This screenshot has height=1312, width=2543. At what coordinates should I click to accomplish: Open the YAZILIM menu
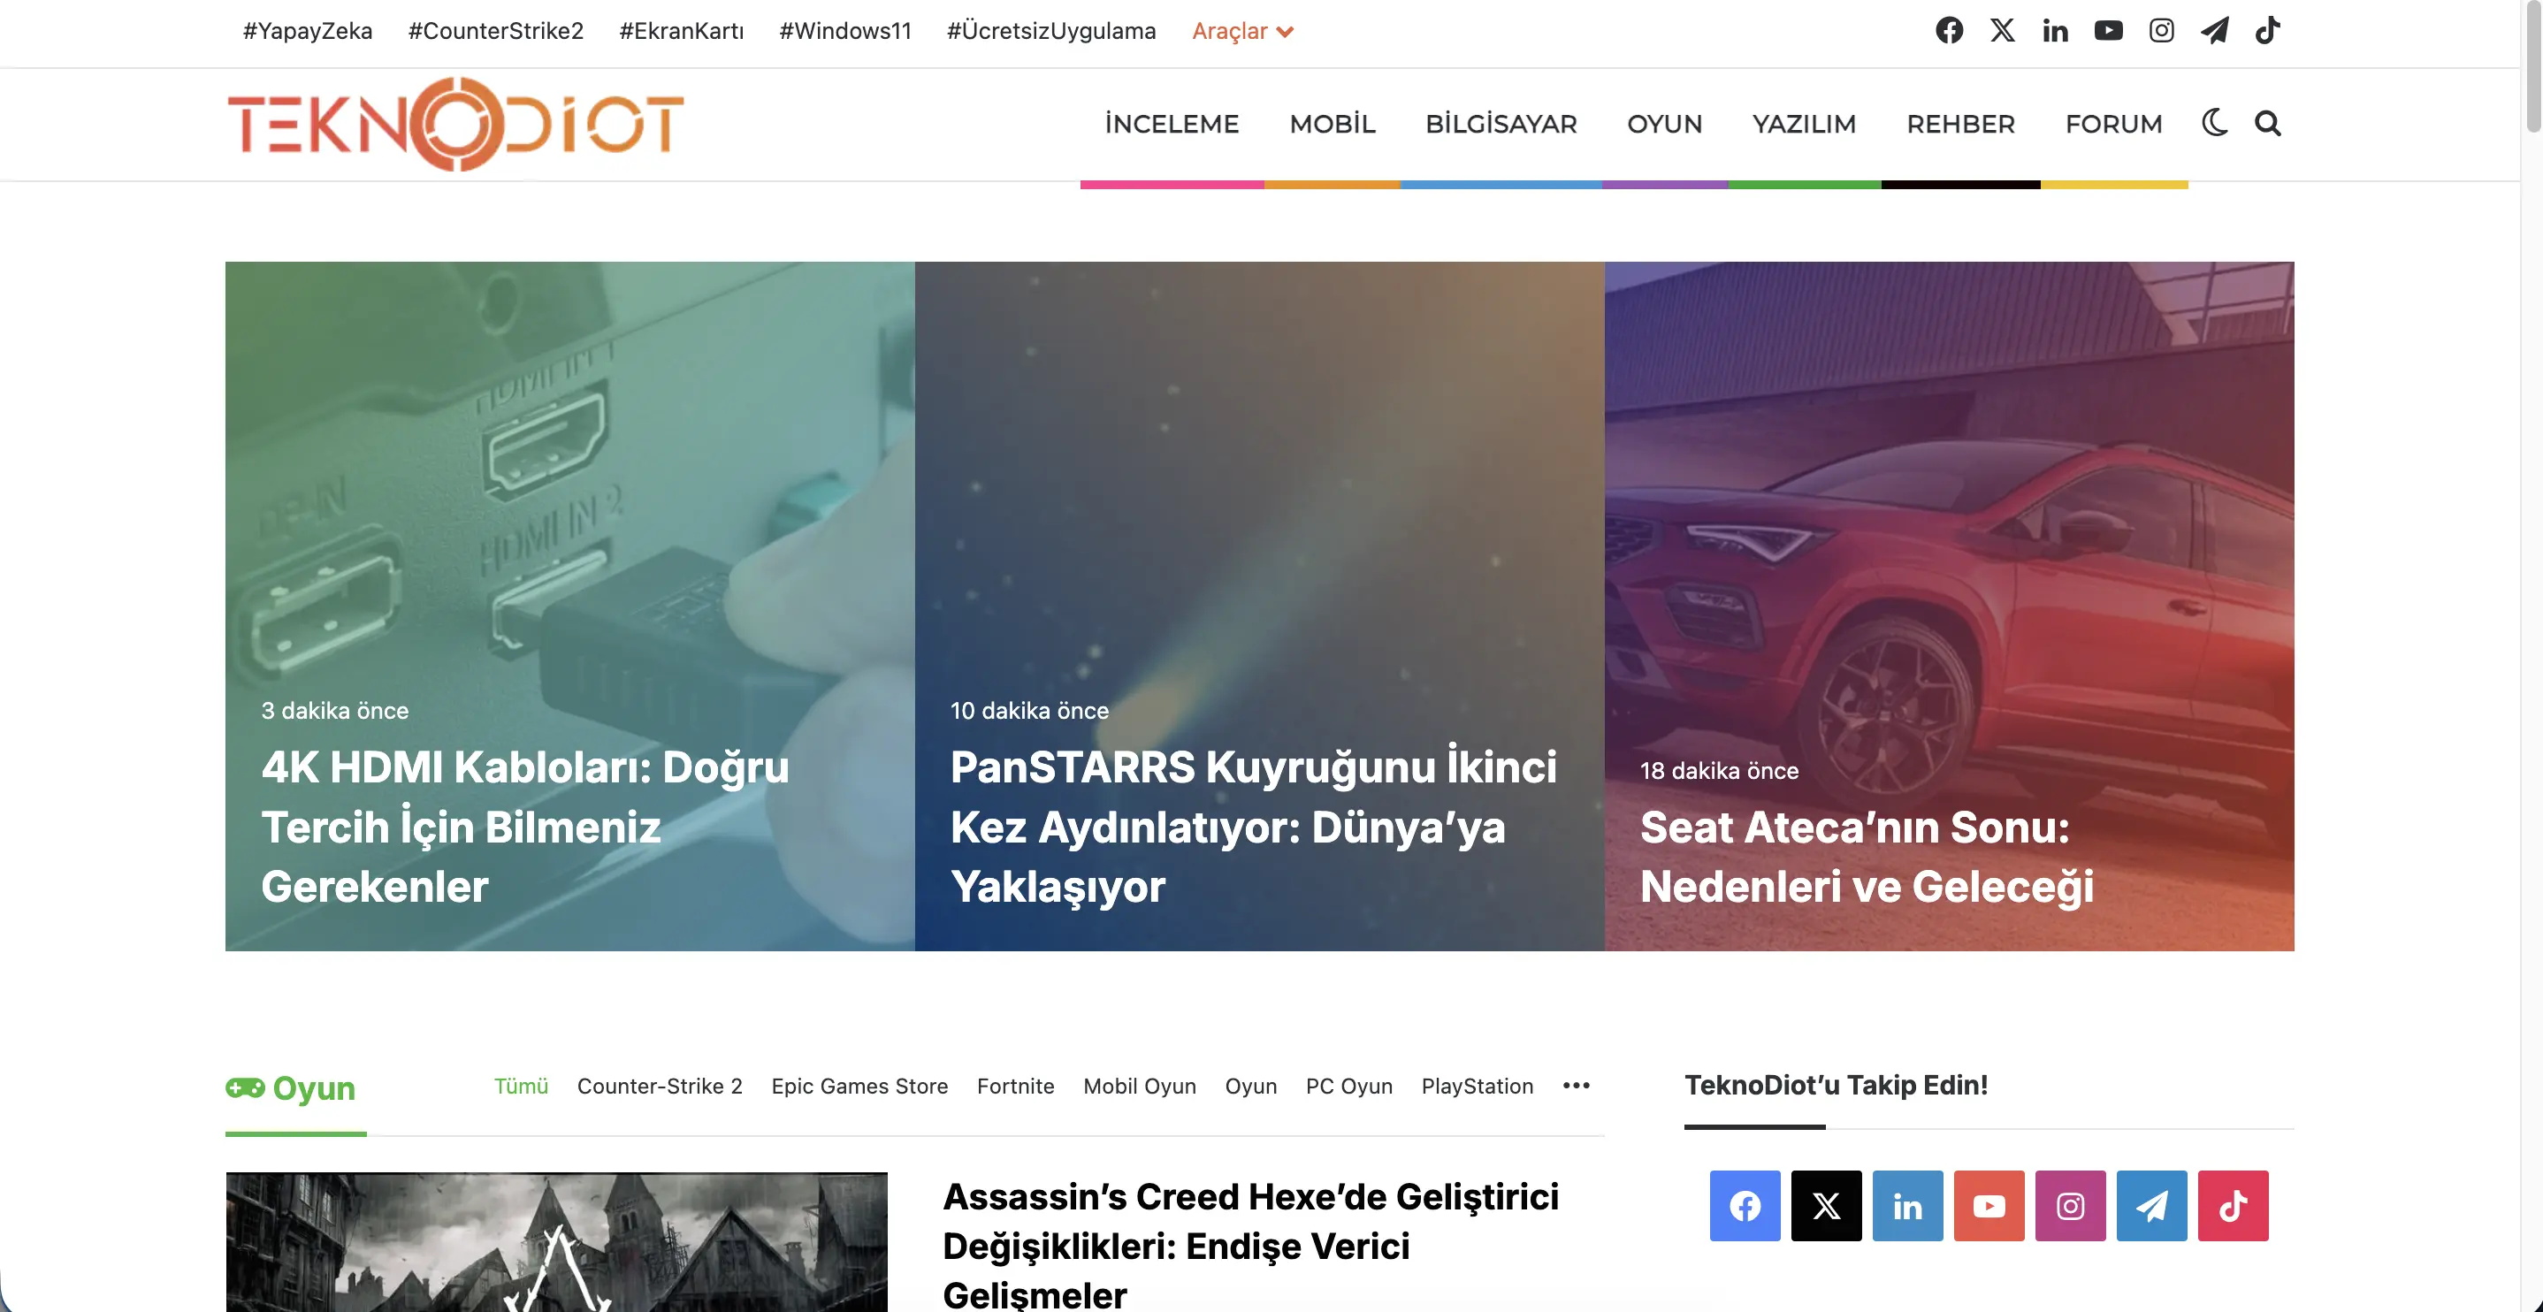(1804, 125)
